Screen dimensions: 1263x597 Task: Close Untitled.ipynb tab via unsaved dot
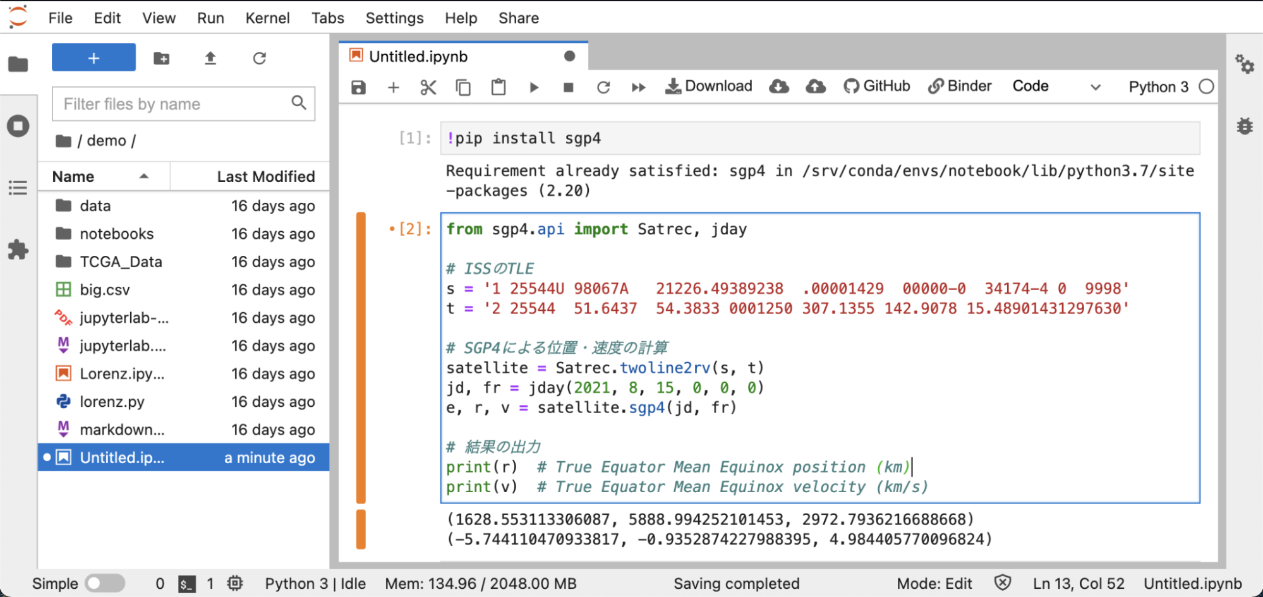tap(569, 56)
